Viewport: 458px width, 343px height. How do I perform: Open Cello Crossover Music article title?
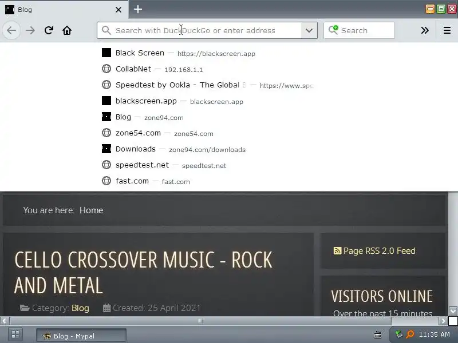(x=143, y=273)
